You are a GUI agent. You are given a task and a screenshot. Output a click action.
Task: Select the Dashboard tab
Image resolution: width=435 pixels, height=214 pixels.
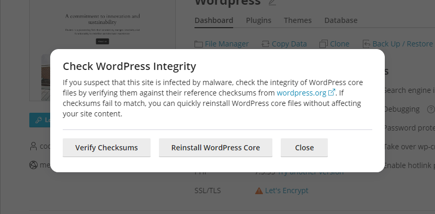(214, 20)
